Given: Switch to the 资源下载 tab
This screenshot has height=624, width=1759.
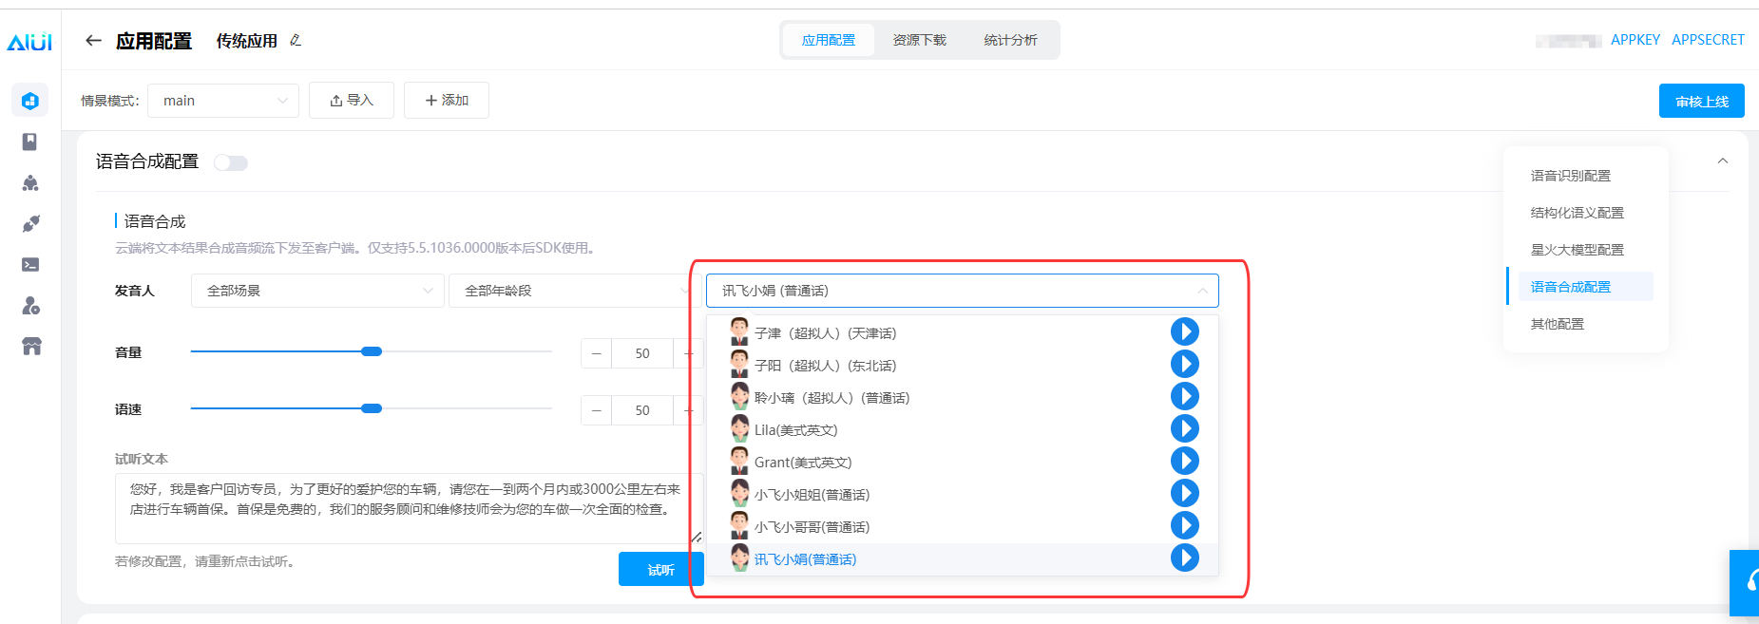Looking at the screenshot, I should (x=919, y=40).
